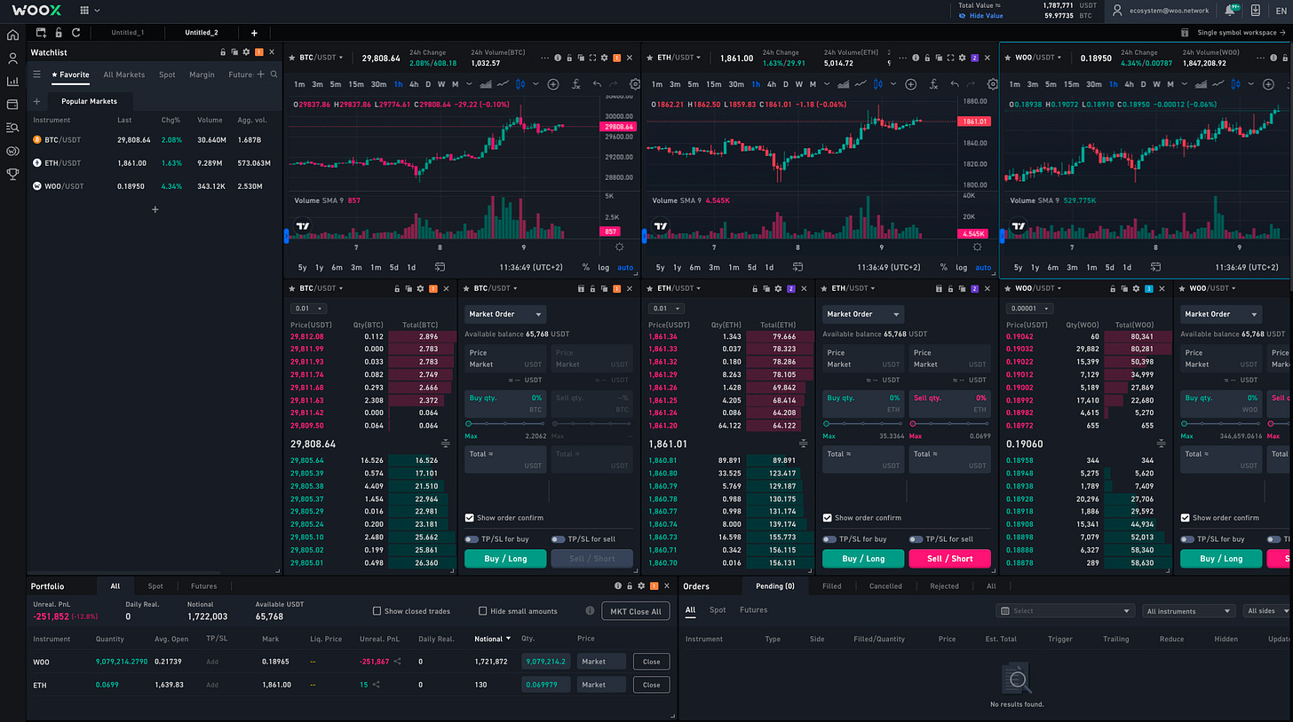Screen dimensions: 1293x722
Task: Open the Market Order dropdown in BTC order panel
Action: [505, 314]
